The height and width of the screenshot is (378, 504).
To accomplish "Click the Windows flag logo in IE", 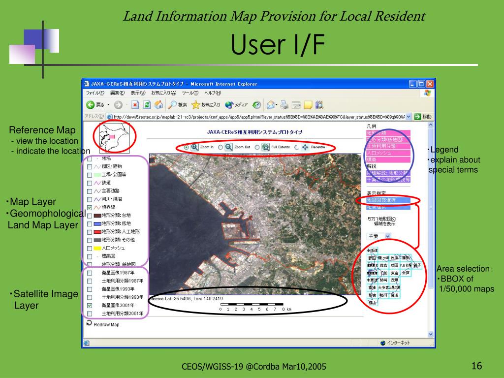I will click(x=427, y=93).
